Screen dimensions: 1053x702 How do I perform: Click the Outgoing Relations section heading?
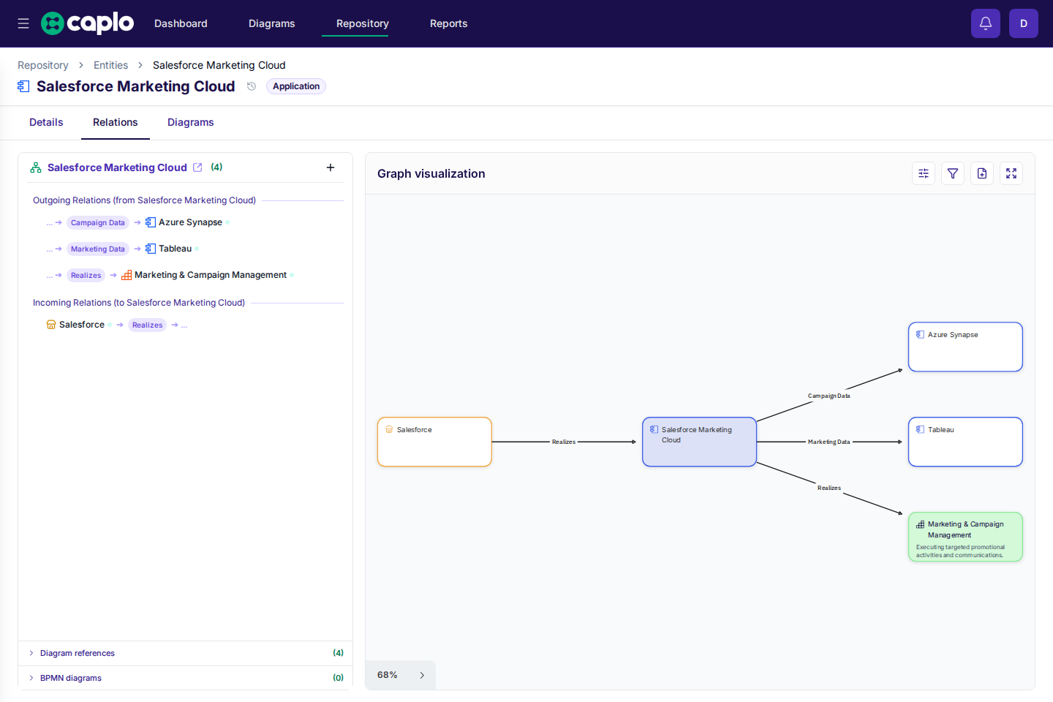[144, 200]
